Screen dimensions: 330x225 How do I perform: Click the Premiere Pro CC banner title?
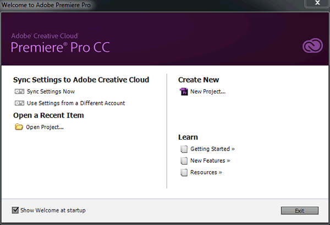coord(61,47)
